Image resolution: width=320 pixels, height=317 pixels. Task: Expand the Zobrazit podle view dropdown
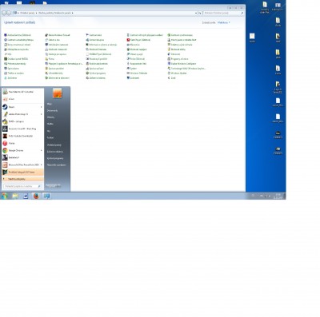(x=223, y=23)
